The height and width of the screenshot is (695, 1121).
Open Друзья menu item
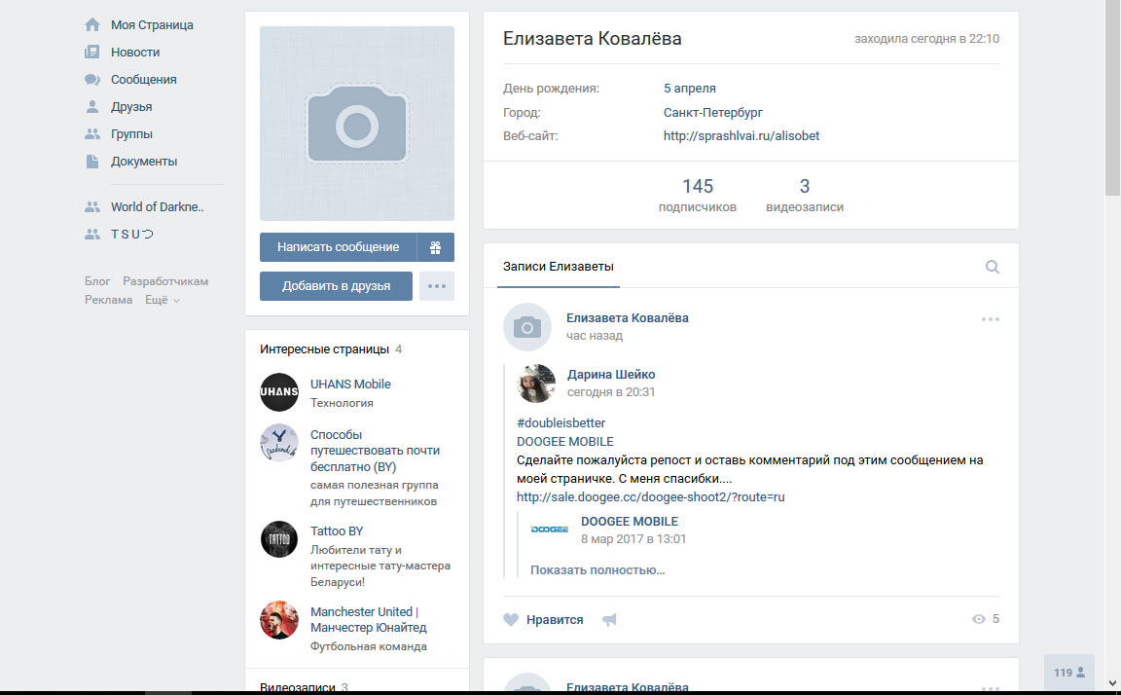[x=131, y=106]
